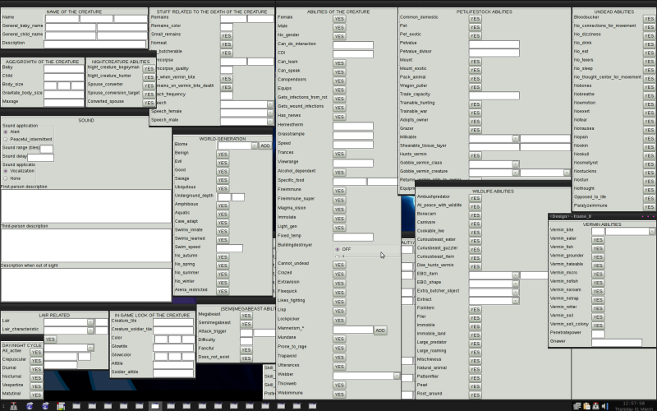Open the joystick launcher icon in the taskbar
Screen dimensions: 657x411
point(14,405)
